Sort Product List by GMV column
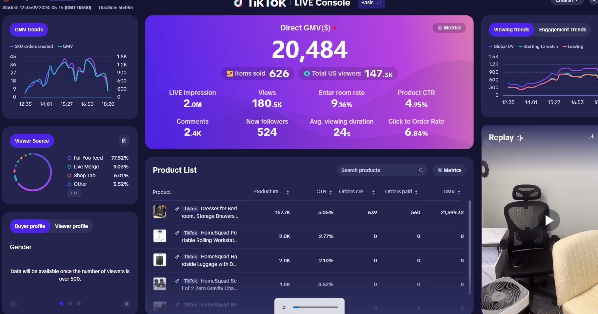598x314 pixels. (459, 192)
